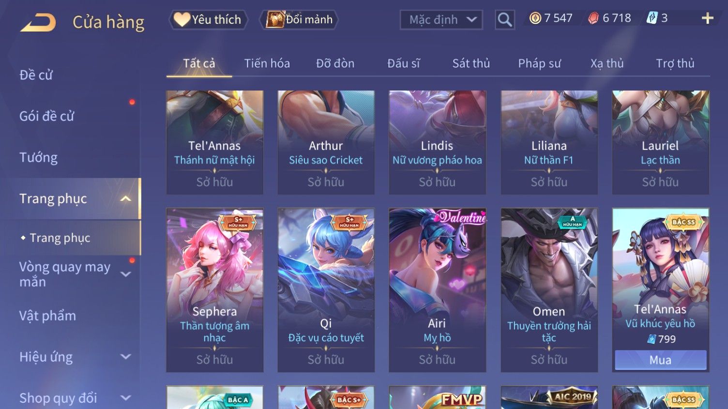Click the gold coin balance icon
The image size is (728, 409).
pos(535,18)
